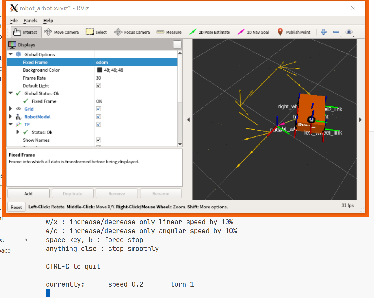Click the blue plus add-tool icon
374x298 pixels.
point(324,32)
